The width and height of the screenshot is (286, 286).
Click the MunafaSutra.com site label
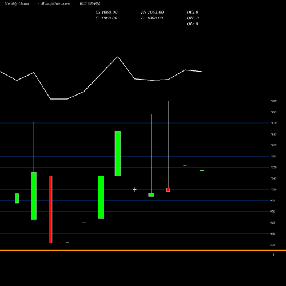point(55,3)
